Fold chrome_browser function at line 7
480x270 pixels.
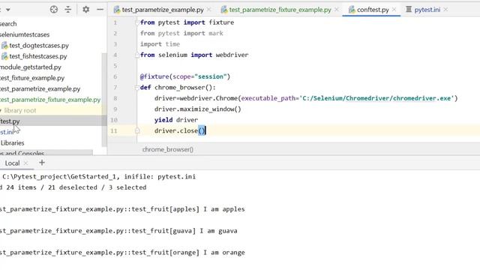pos(137,88)
